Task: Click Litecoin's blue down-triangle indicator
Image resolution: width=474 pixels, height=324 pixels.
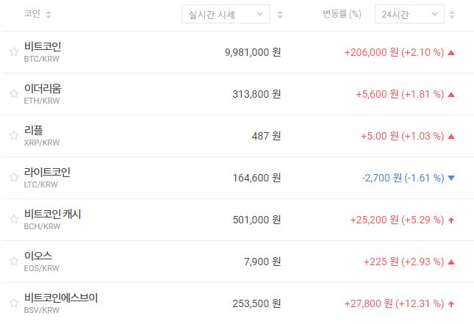Action: coord(451,178)
